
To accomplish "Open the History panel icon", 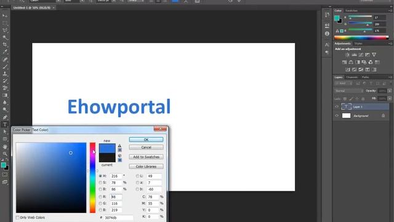I will pyautogui.click(x=327, y=15).
